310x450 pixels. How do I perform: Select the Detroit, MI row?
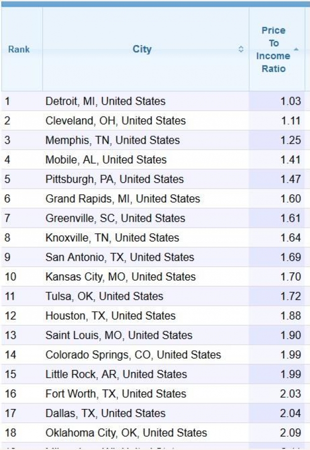tap(105, 101)
